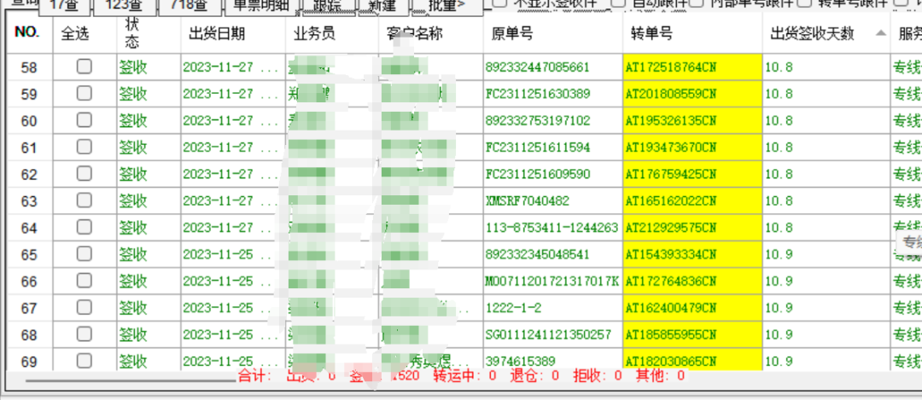Select original order number XMSRF7040482
922x400 pixels.
pos(527,201)
